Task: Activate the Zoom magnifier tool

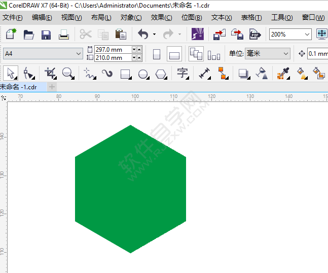Action: tap(67, 73)
